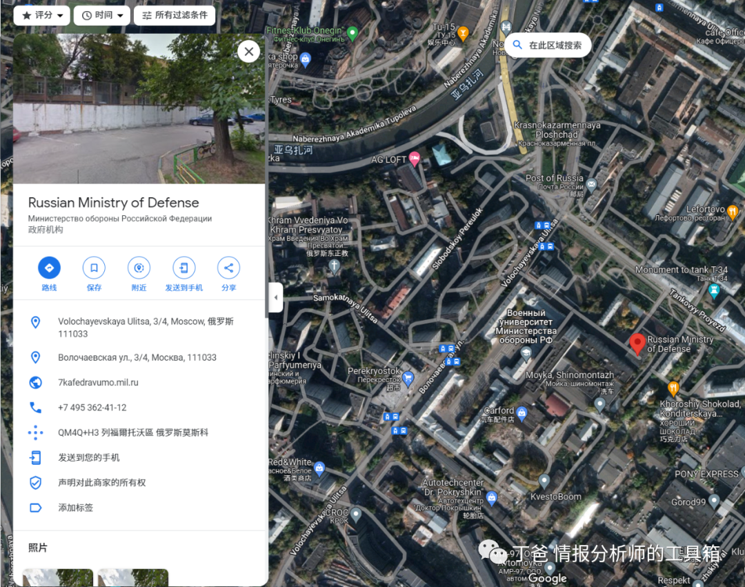Click the CROC map marker
Viewport: 745px width, 587px height.
point(355,514)
